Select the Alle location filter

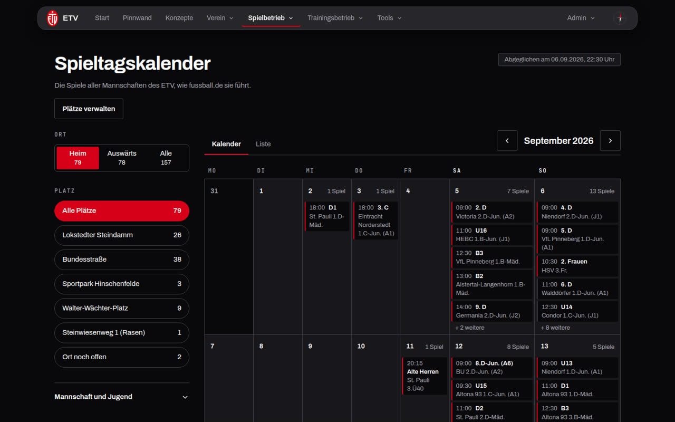point(166,158)
